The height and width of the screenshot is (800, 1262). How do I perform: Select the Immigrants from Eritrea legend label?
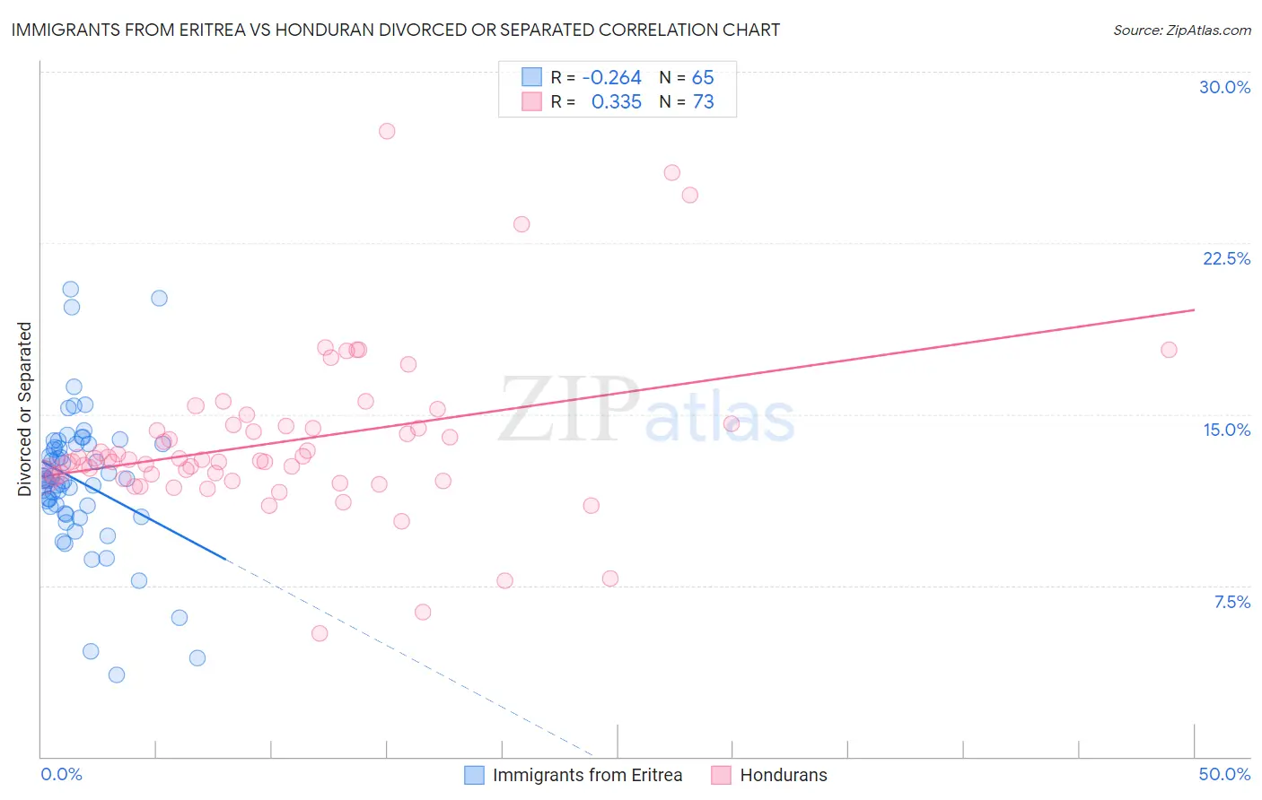[588, 775]
